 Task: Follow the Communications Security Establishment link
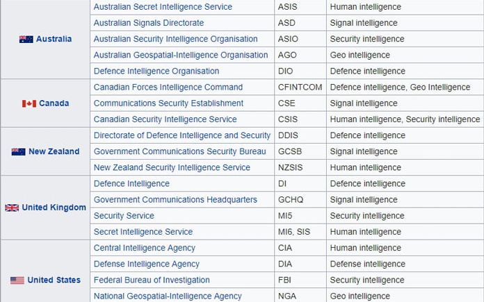click(168, 103)
